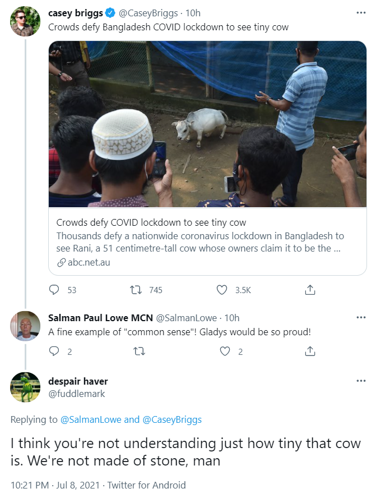Click the @CaseyBriggs mention in reply line
Viewport: 376px width, 493px height.
click(x=171, y=419)
